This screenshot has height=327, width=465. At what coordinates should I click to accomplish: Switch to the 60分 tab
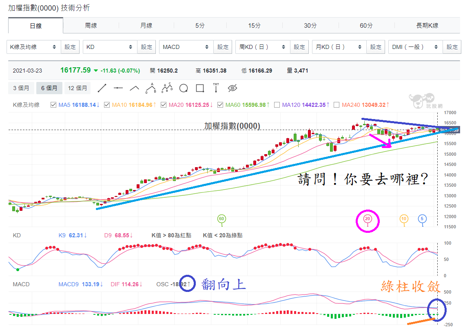pos(366,26)
